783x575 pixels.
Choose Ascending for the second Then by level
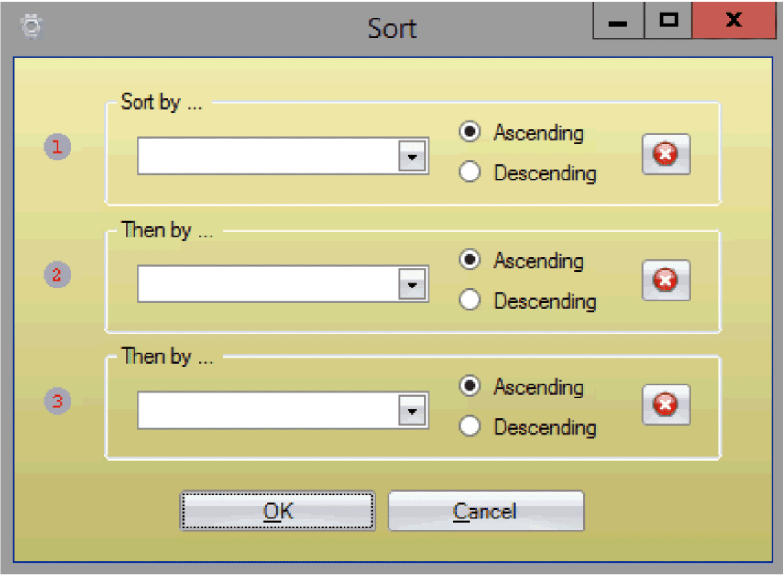(470, 260)
